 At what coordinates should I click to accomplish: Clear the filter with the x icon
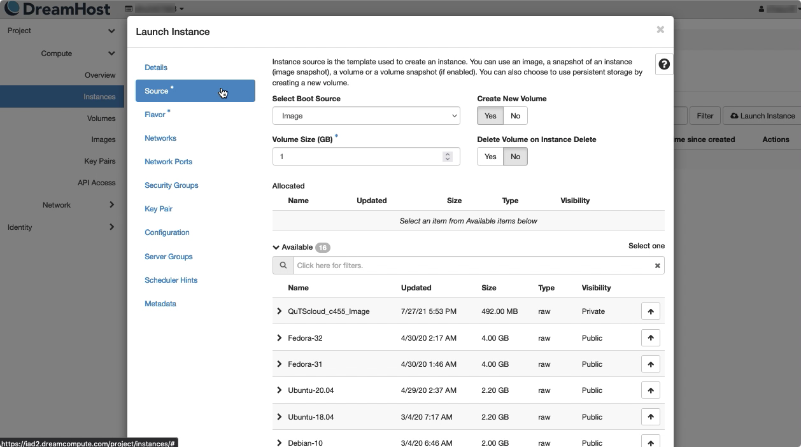point(657,266)
